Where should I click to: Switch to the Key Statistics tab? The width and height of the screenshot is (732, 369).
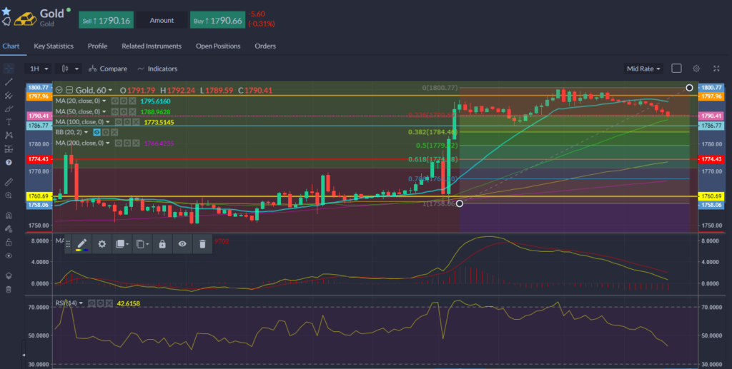(54, 46)
